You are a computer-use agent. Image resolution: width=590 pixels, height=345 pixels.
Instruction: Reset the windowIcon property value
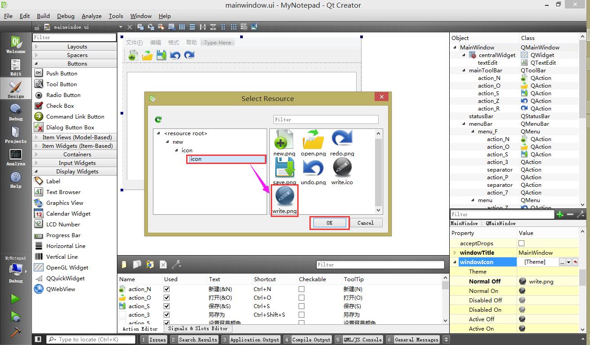coord(575,262)
